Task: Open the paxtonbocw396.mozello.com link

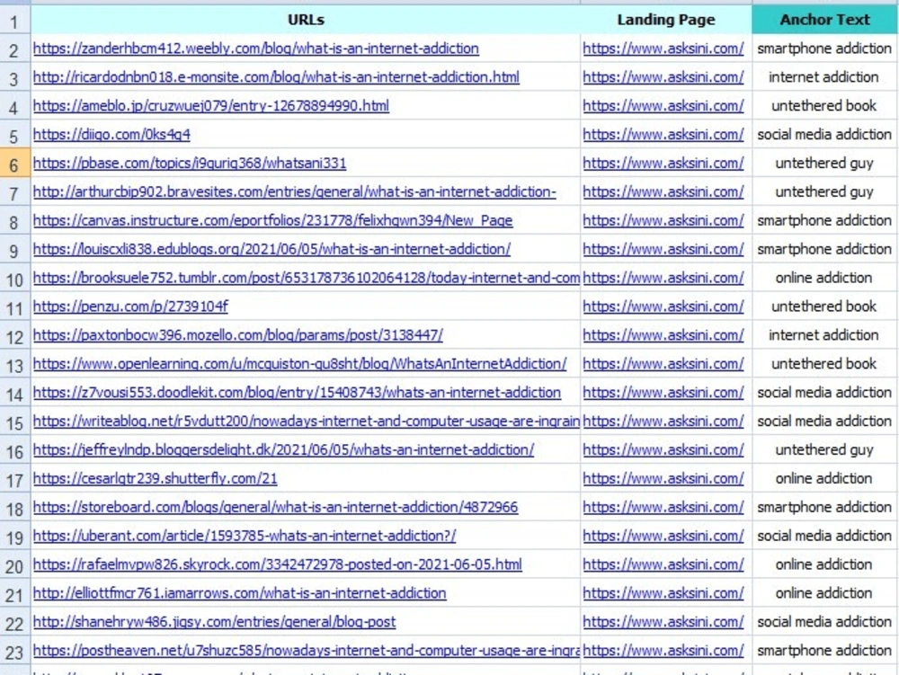Action: click(x=238, y=335)
